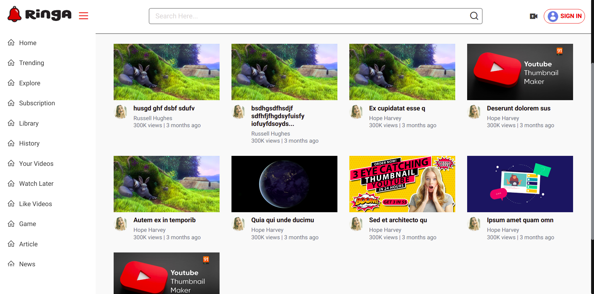Play the 'husgd ghf dsbf sdufv' bunny thumbnail

tap(166, 72)
